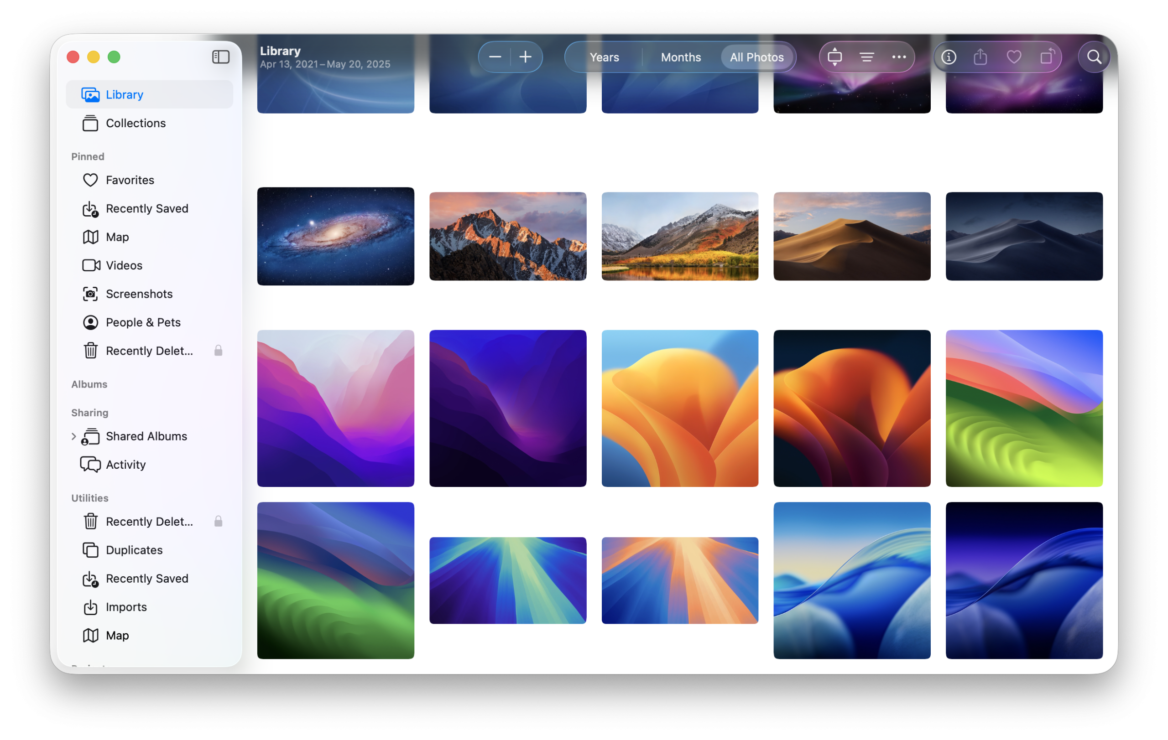Image resolution: width=1168 pixels, height=740 pixels.
Task: Open the three-dots More options menu
Action: (x=899, y=57)
